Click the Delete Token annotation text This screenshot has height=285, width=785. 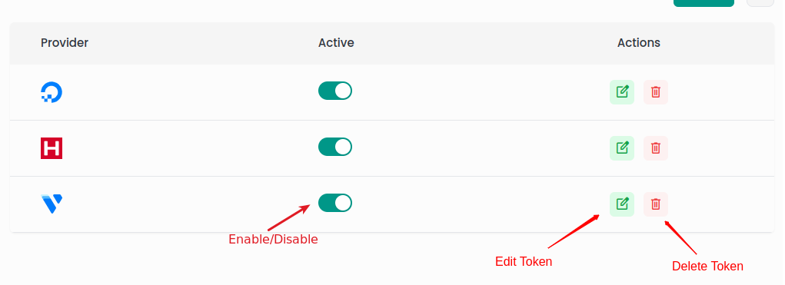(x=707, y=267)
